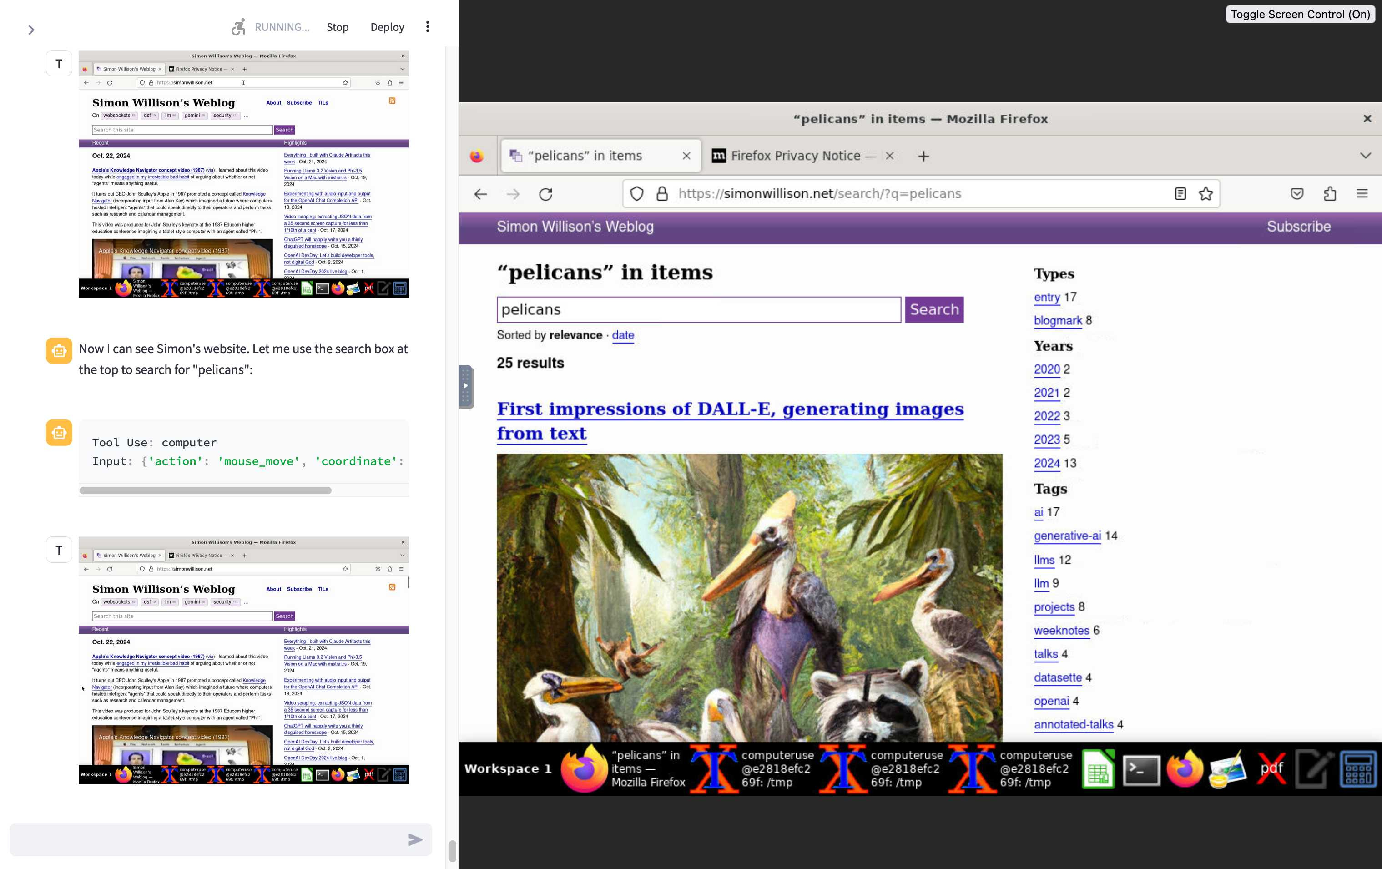
Task: Click the running wheelchair status icon
Action: pos(238,27)
